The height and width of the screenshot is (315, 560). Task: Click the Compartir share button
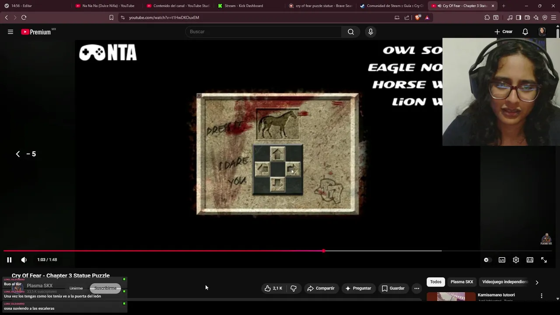point(321,288)
